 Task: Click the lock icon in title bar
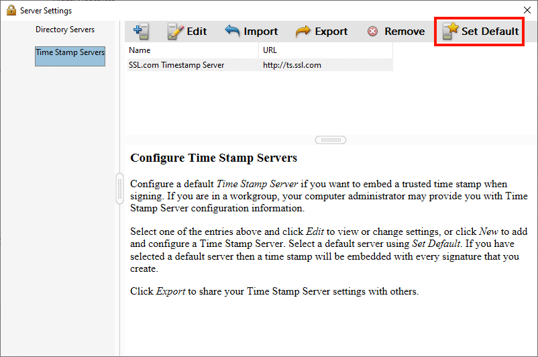(11, 10)
